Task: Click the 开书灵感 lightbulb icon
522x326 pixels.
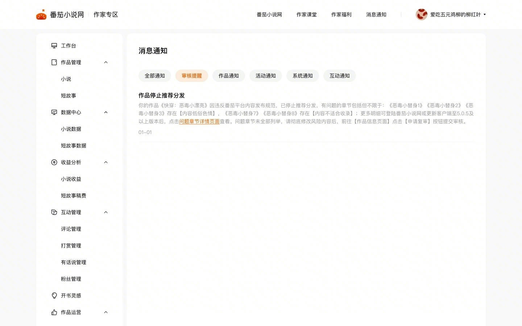Action: pos(54,296)
